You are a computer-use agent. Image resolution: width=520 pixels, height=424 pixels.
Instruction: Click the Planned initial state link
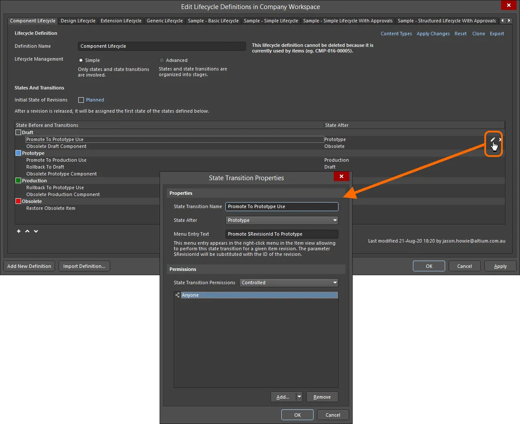tap(95, 100)
